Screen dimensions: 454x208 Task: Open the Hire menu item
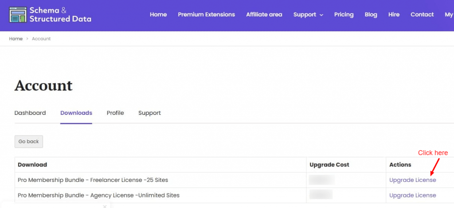point(394,15)
